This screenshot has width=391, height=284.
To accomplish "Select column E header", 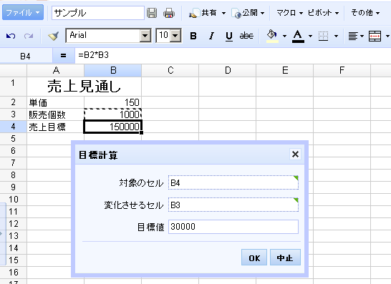I will [x=285, y=71].
